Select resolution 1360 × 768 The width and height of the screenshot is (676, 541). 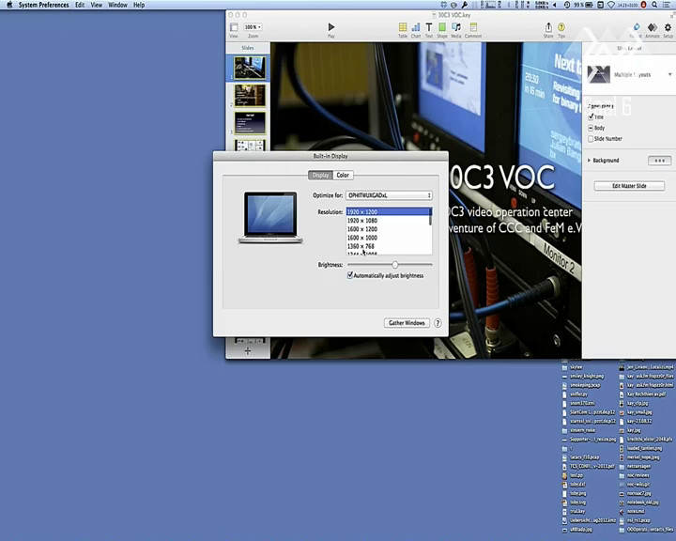click(387, 246)
